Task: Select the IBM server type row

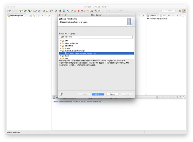Action: click(96, 41)
